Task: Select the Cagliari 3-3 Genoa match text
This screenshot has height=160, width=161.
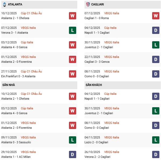Action: pyautogui.click(x=98, y=62)
